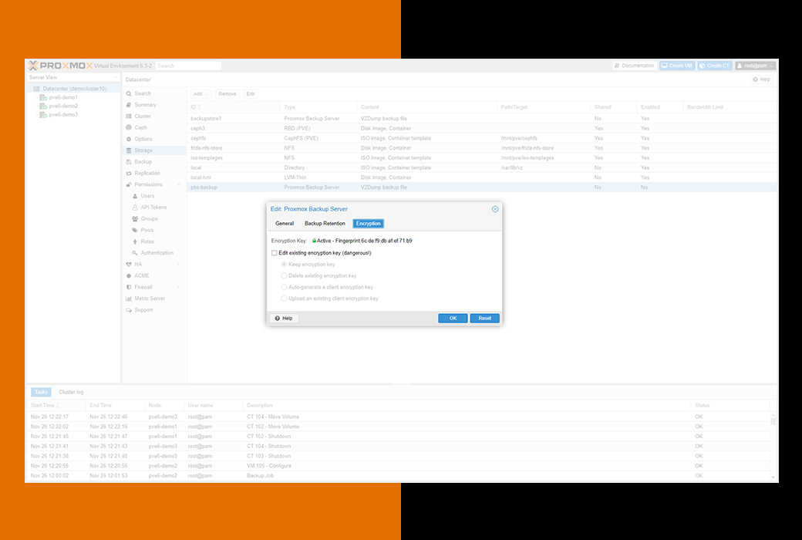Switch to the General tab
Screen dimensions: 802x540
pos(285,224)
